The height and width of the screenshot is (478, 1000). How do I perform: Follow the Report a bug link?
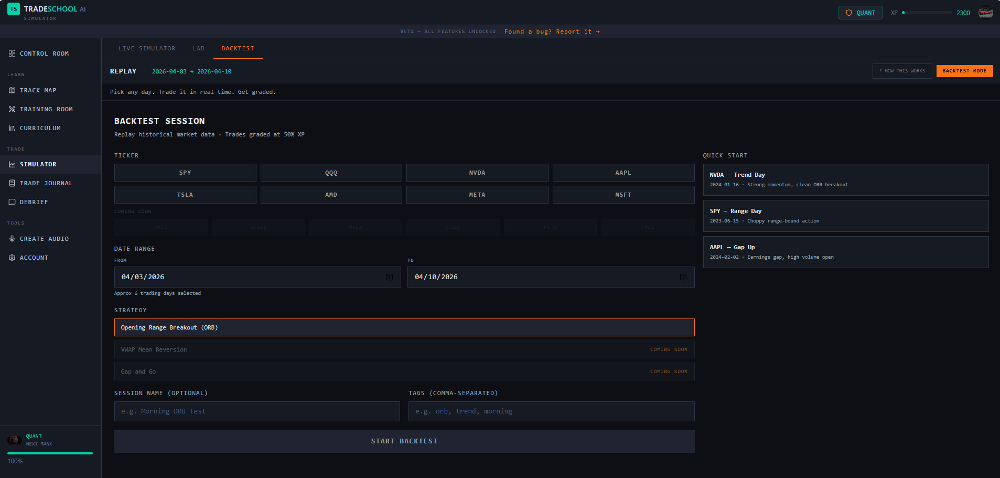click(551, 31)
